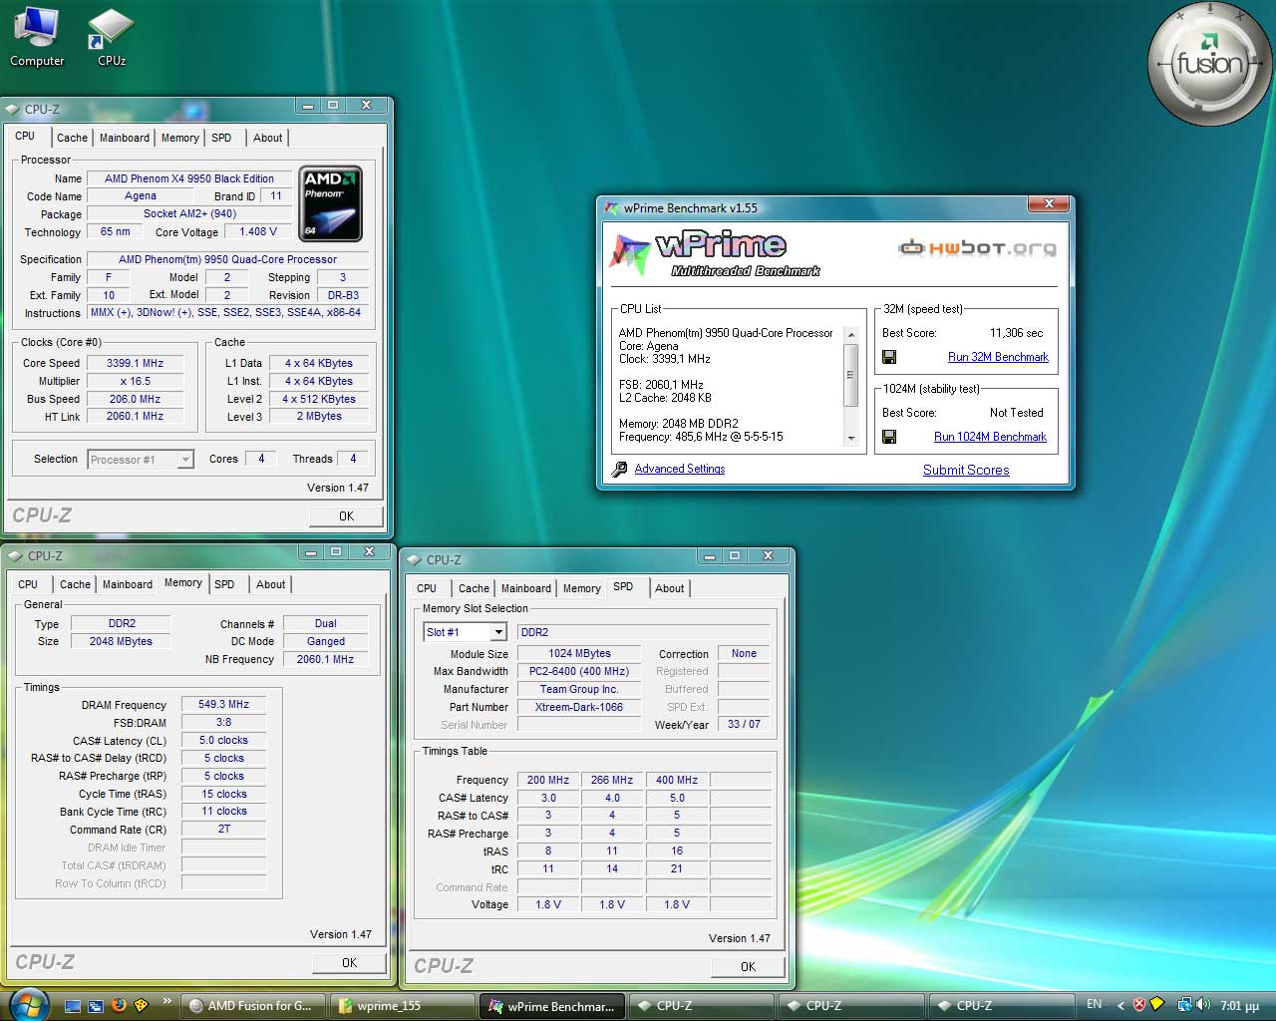This screenshot has width=1276, height=1021.
Task: Click the EN language indicator
Action: [1095, 1004]
